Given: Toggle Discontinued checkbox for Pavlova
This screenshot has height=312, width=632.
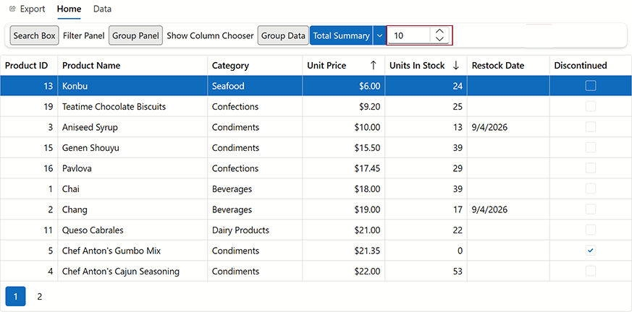Looking at the screenshot, I should click(x=591, y=168).
